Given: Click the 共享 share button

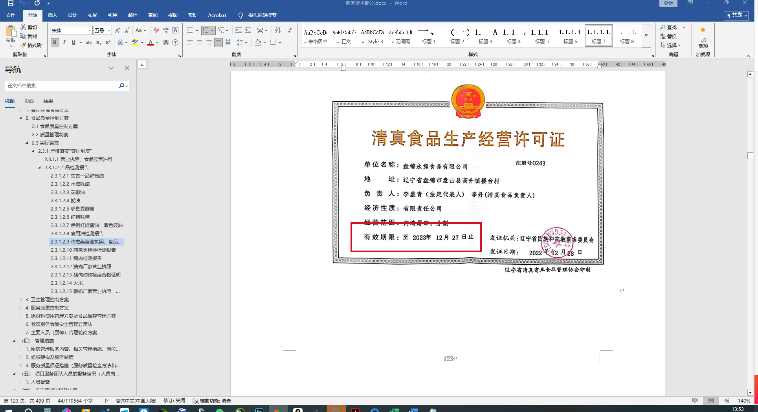Looking at the screenshot, I should pyautogui.click(x=736, y=15).
